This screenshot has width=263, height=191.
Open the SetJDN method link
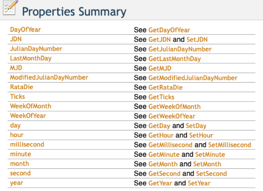[197, 39]
